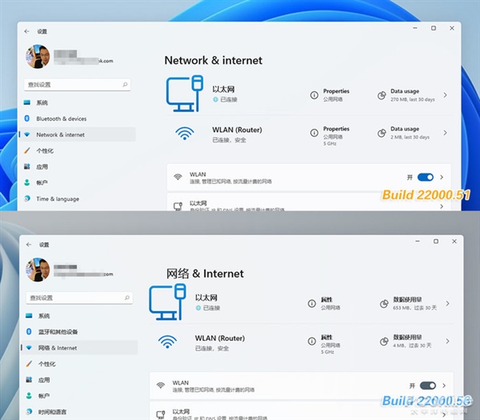Open profile avatar in lower window
Viewport: 480px width, 420px height.
(x=38, y=270)
